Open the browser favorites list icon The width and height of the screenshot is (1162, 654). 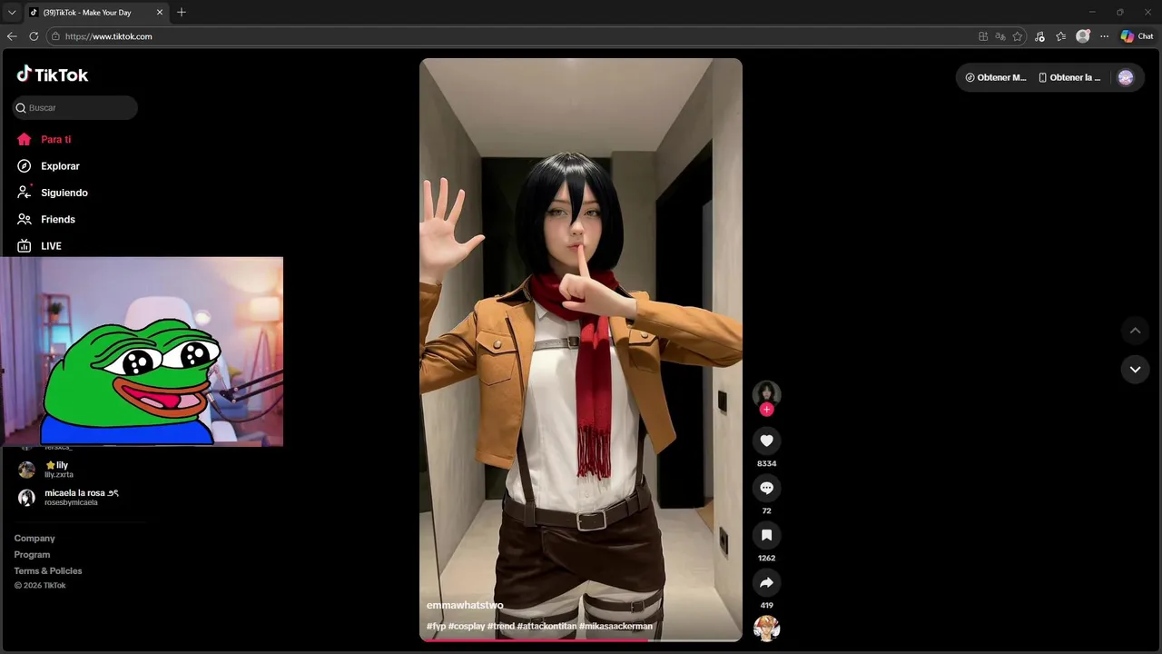pos(1061,36)
